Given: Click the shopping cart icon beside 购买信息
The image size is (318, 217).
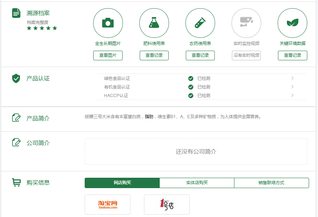Looking at the screenshot, I should pyautogui.click(x=16, y=182).
